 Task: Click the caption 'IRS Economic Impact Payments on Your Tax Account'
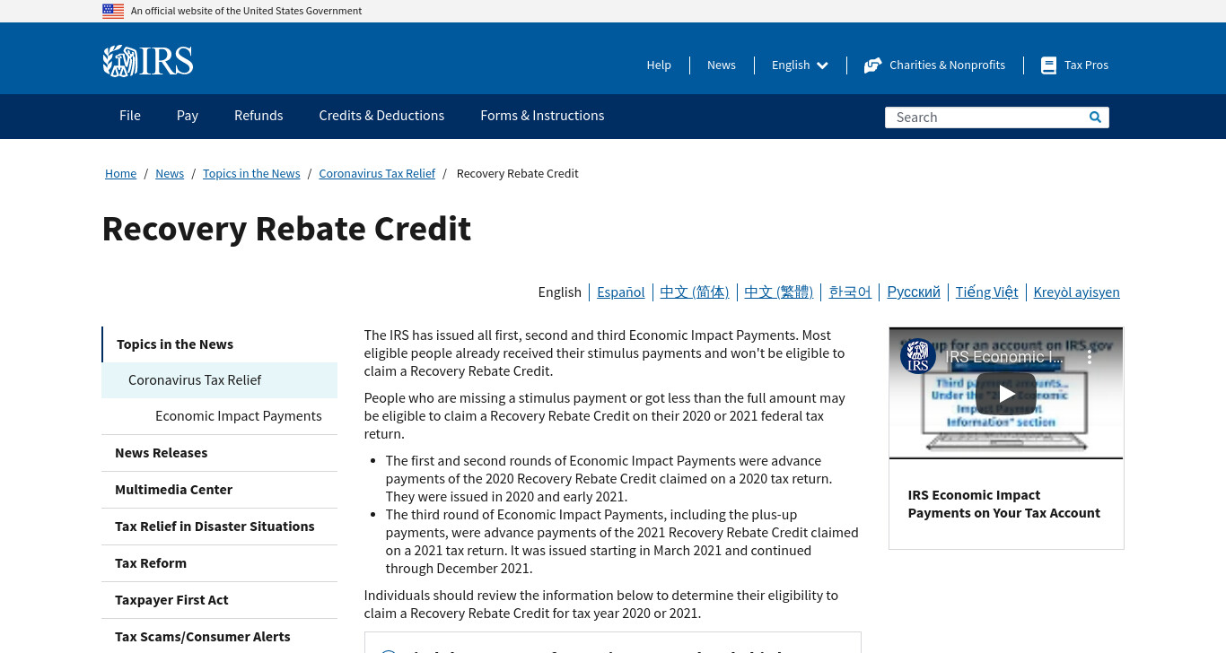[1003, 504]
